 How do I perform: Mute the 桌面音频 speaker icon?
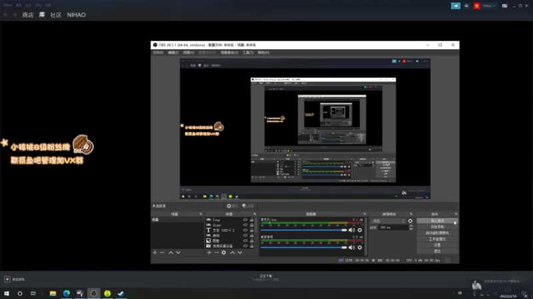click(352, 247)
